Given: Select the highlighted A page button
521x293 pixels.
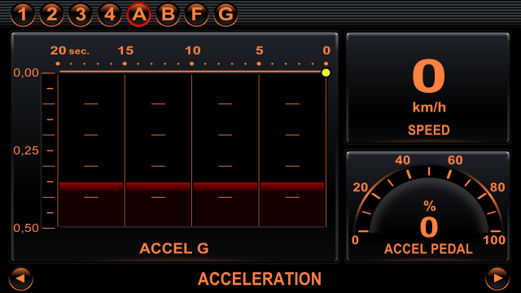Looking at the screenshot, I should 139,15.
